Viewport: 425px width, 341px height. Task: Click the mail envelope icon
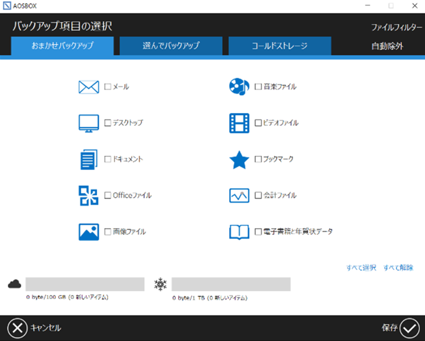pyautogui.click(x=88, y=87)
